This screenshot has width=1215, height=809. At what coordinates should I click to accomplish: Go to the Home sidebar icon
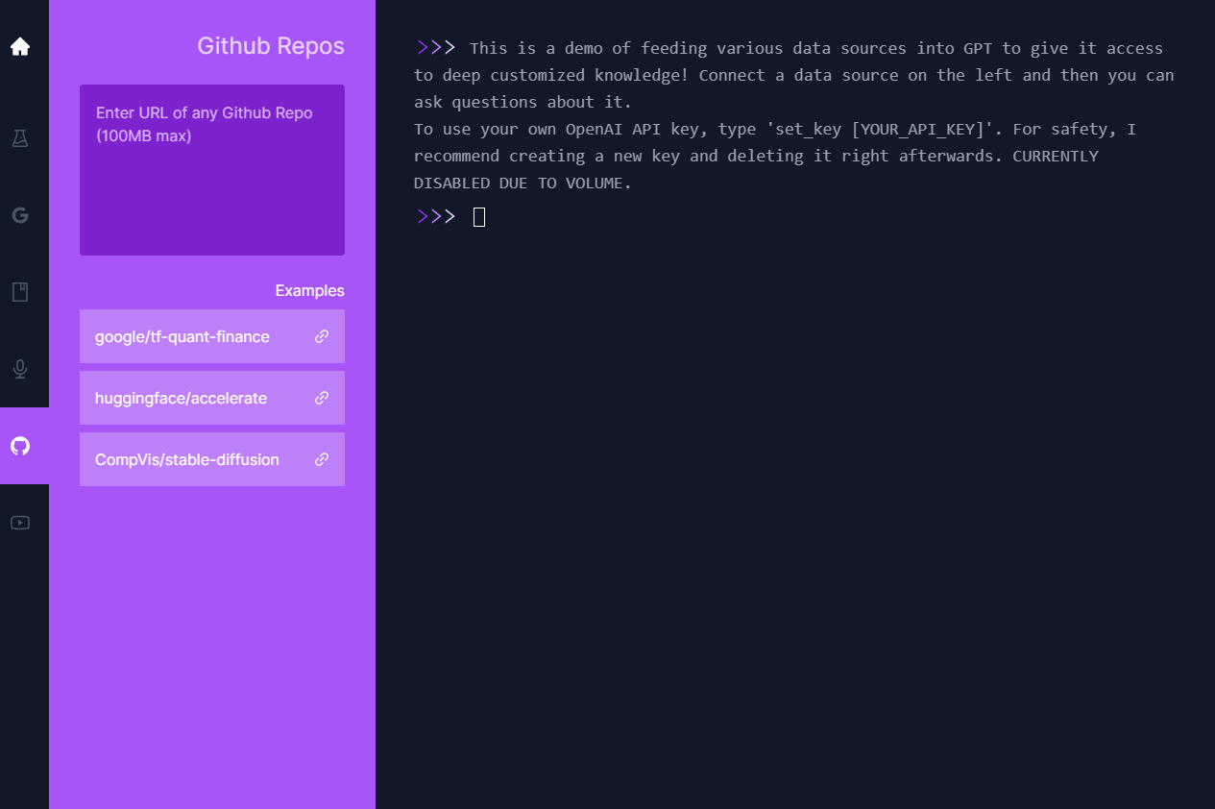[x=20, y=46]
